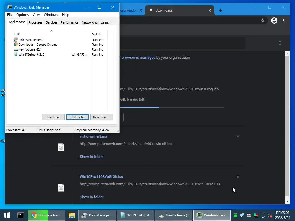Screen dimensions: 295x221
Task: Click CPU Usage: 55% status text
Action: 49,130
